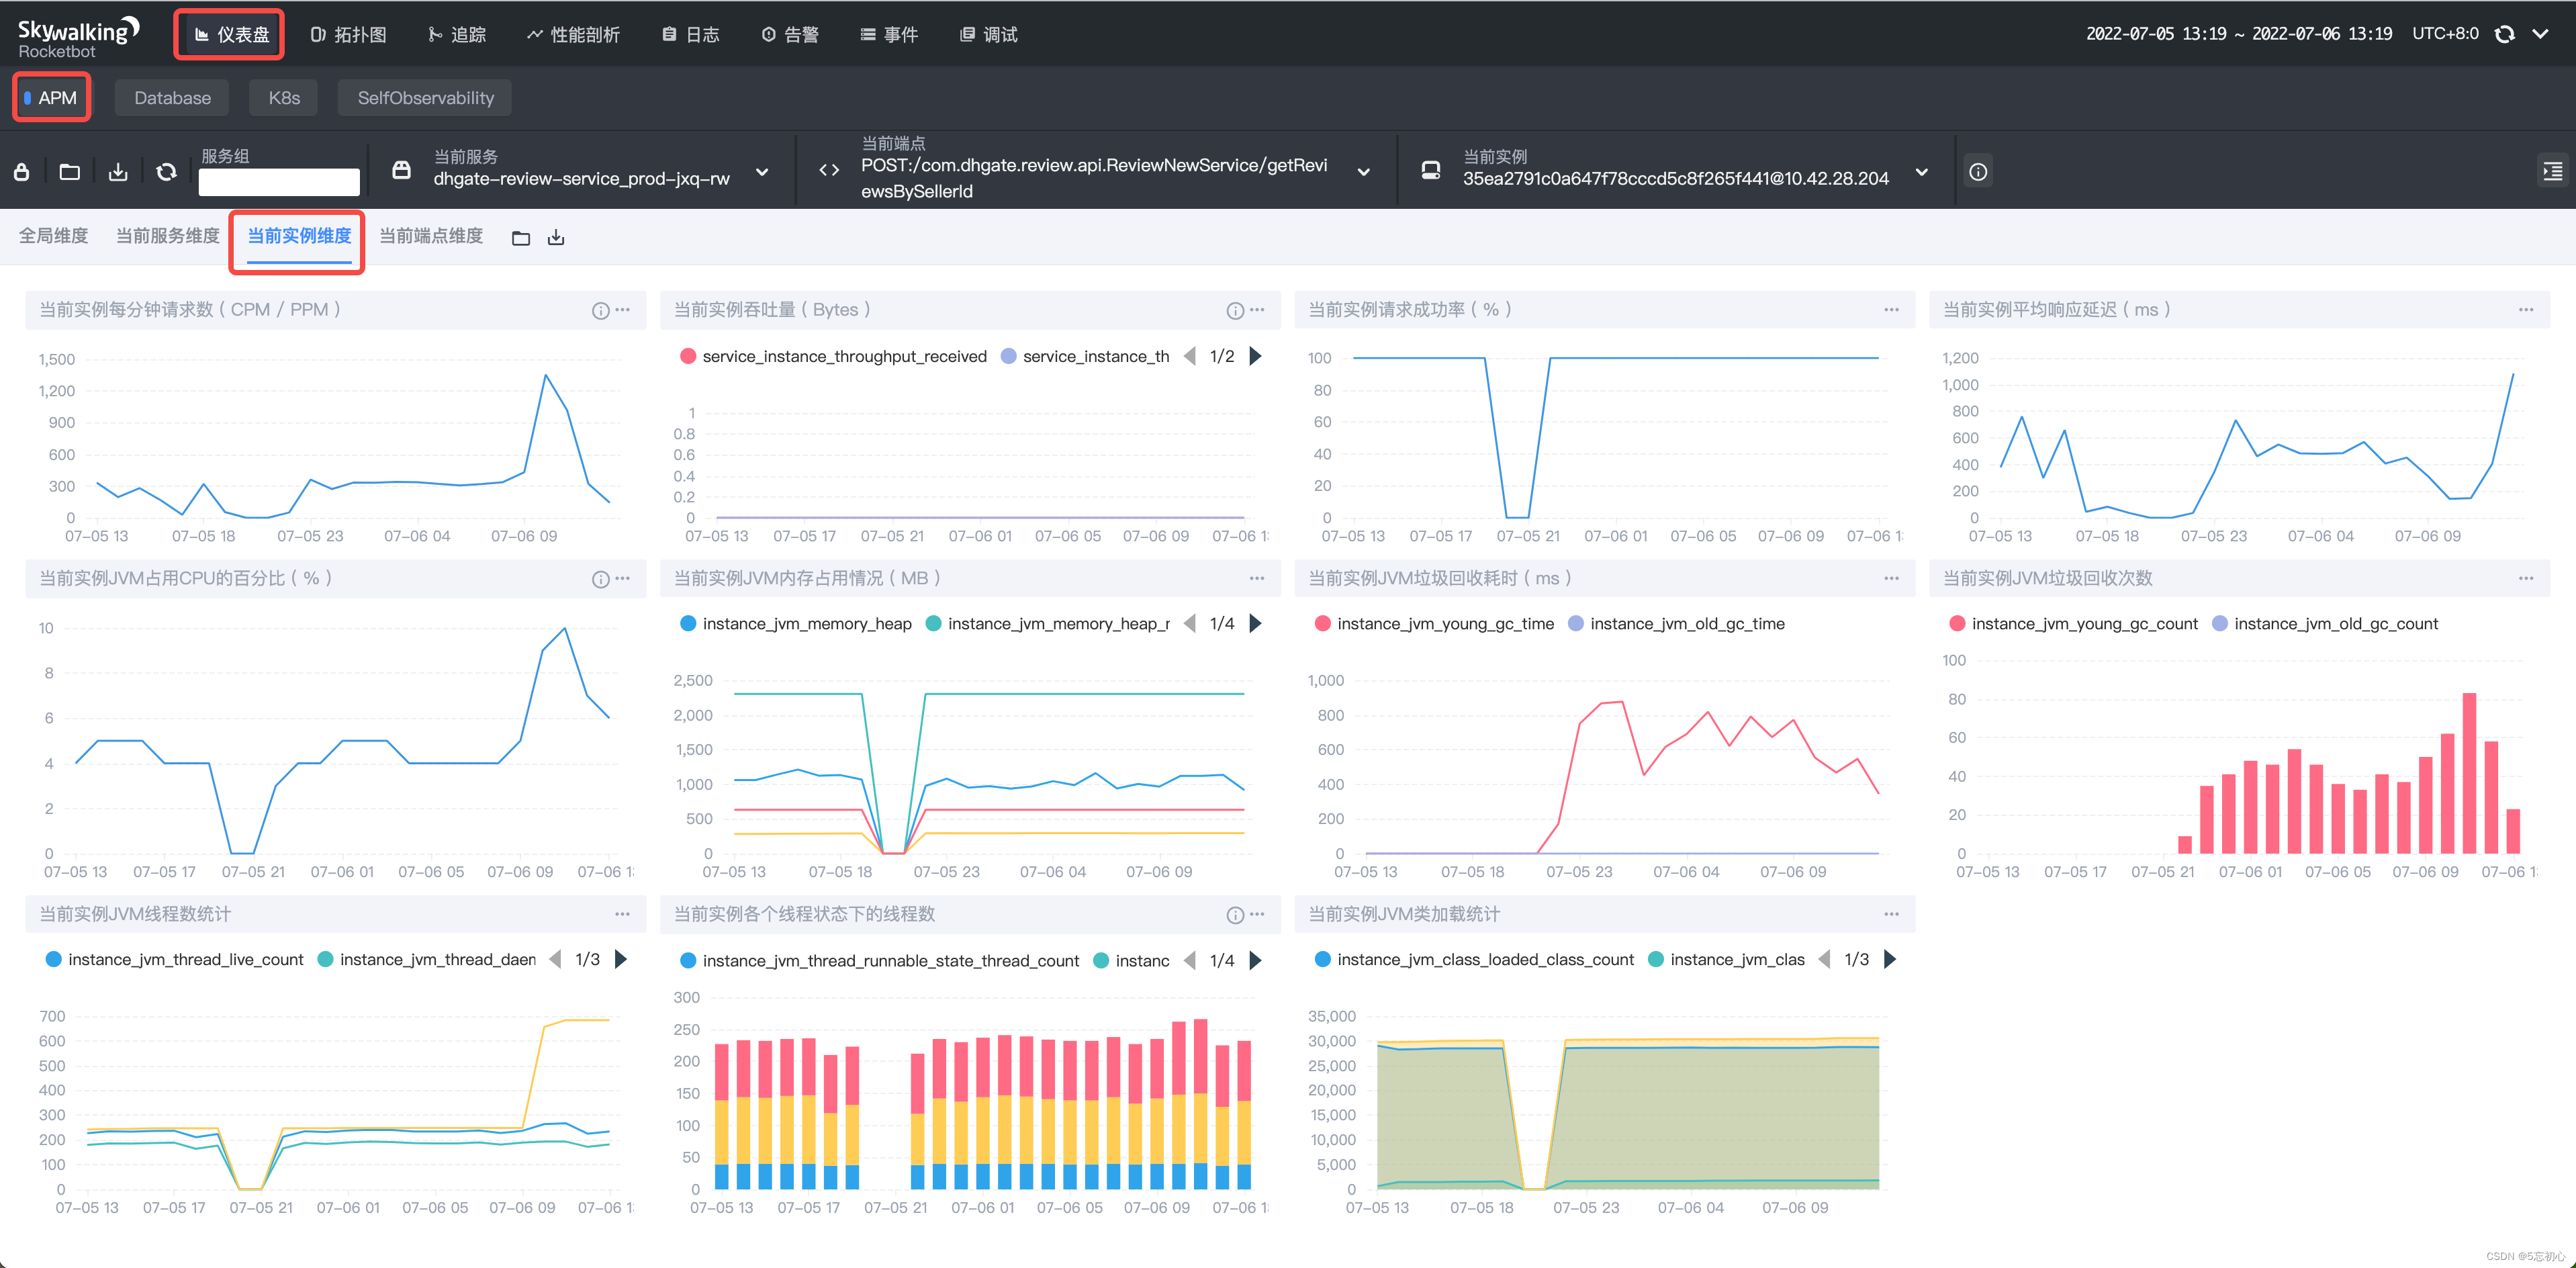
Task: Open more menu on 请求成功率 chart
Action: [1892, 310]
